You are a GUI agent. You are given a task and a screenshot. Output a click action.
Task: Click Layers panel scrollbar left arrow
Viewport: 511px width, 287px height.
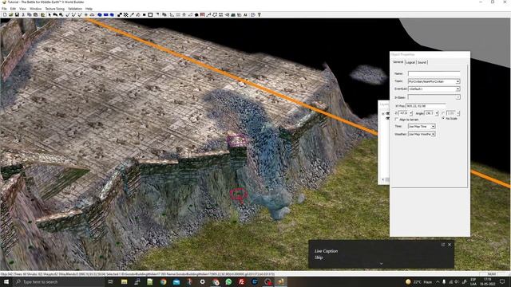click(383, 179)
